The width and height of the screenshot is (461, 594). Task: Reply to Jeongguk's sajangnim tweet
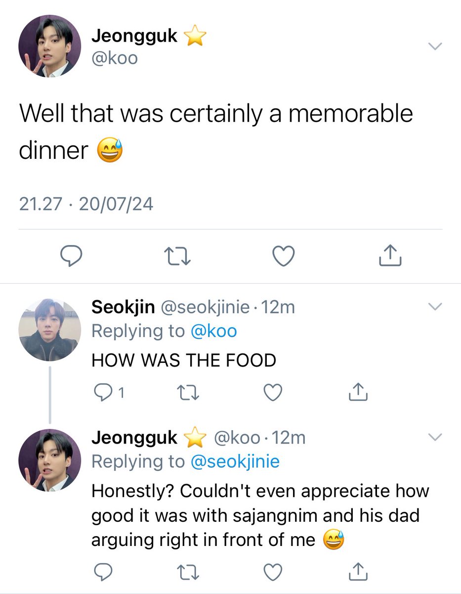point(102,573)
